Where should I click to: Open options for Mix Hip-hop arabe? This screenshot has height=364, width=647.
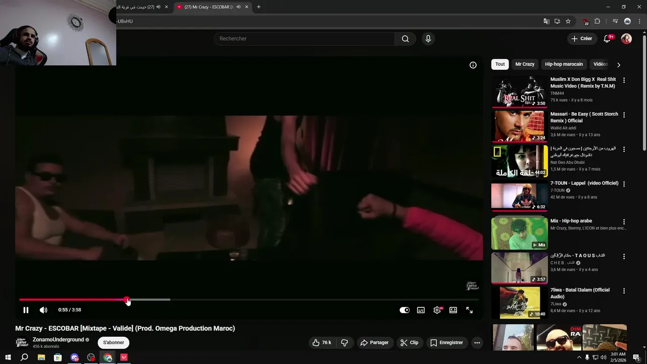click(x=624, y=221)
